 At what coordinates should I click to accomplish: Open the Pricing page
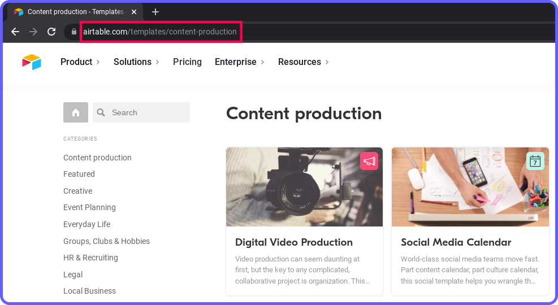(187, 62)
